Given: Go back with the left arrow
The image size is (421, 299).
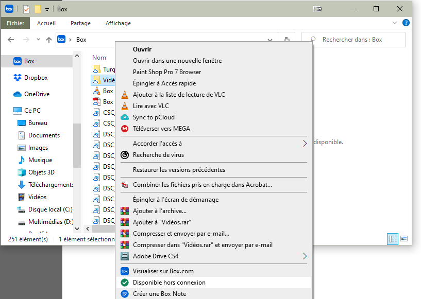Looking at the screenshot, I should 11,40.
